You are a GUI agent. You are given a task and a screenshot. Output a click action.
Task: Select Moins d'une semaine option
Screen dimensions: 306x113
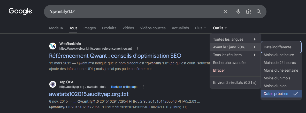[281, 70]
